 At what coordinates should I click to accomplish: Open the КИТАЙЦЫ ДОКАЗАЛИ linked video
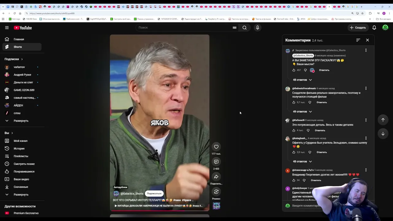coord(158,206)
